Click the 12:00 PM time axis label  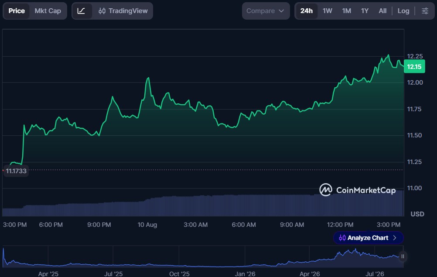[x=340, y=225]
